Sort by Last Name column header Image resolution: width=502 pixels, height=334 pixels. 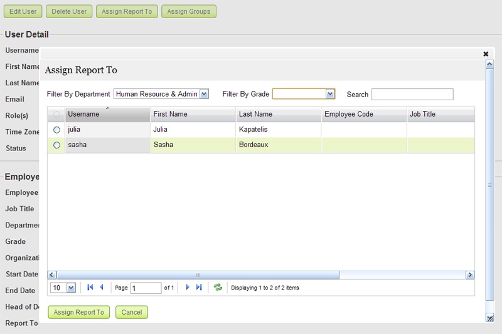[256, 114]
